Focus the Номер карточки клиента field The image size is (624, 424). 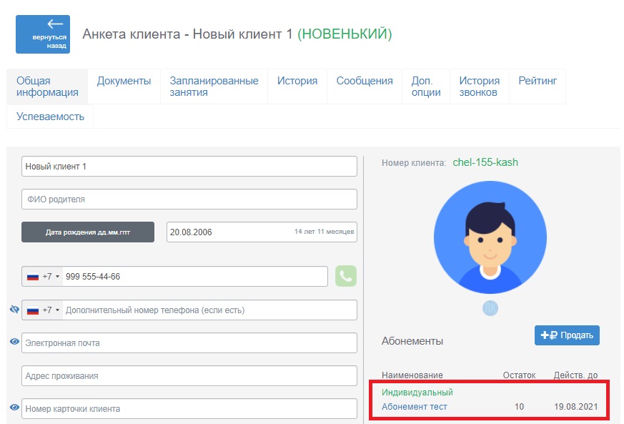[189, 408]
